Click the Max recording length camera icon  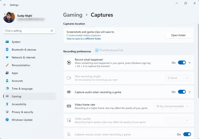point(69,78)
